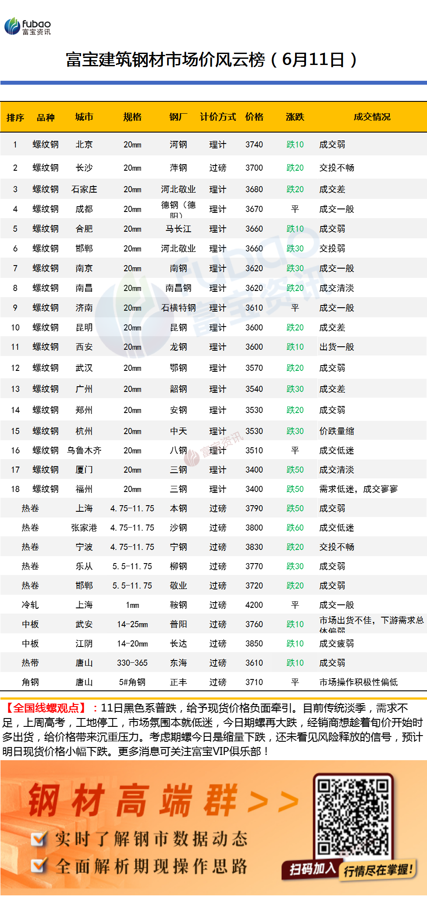Click 石家庄 city cell
The image size is (427, 898).
(84, 189)
